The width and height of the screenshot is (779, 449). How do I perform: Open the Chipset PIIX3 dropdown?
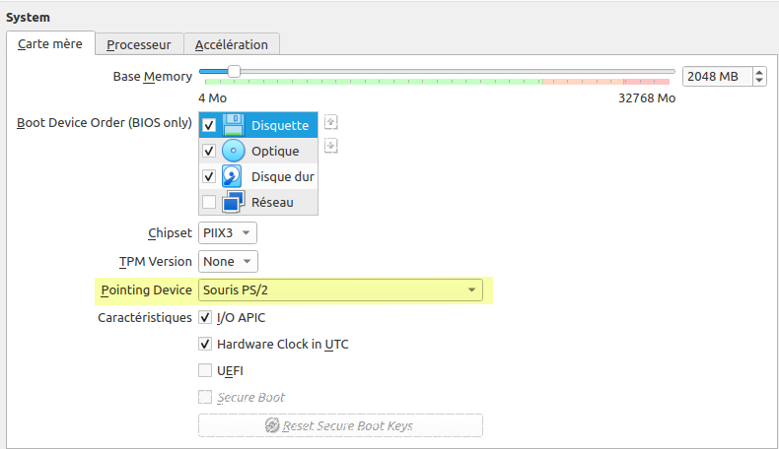[x=228, y=233]
